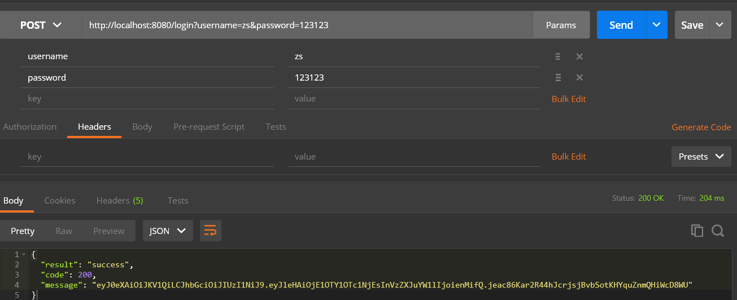737x300 pixels.
Task: Reorder username row using drag handle icon
Action: click(x=557, y=56)
